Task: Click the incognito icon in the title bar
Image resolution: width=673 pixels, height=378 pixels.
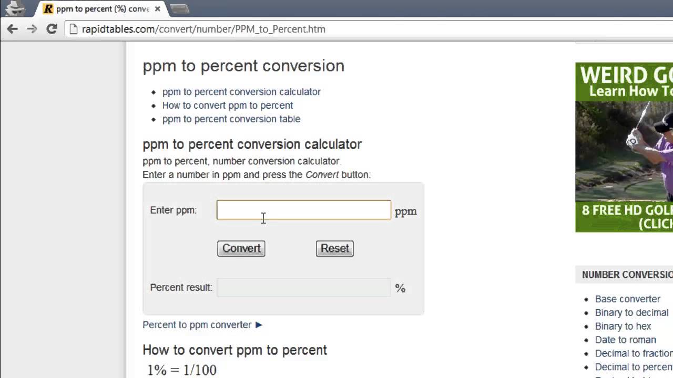Action: coord(15,8)
